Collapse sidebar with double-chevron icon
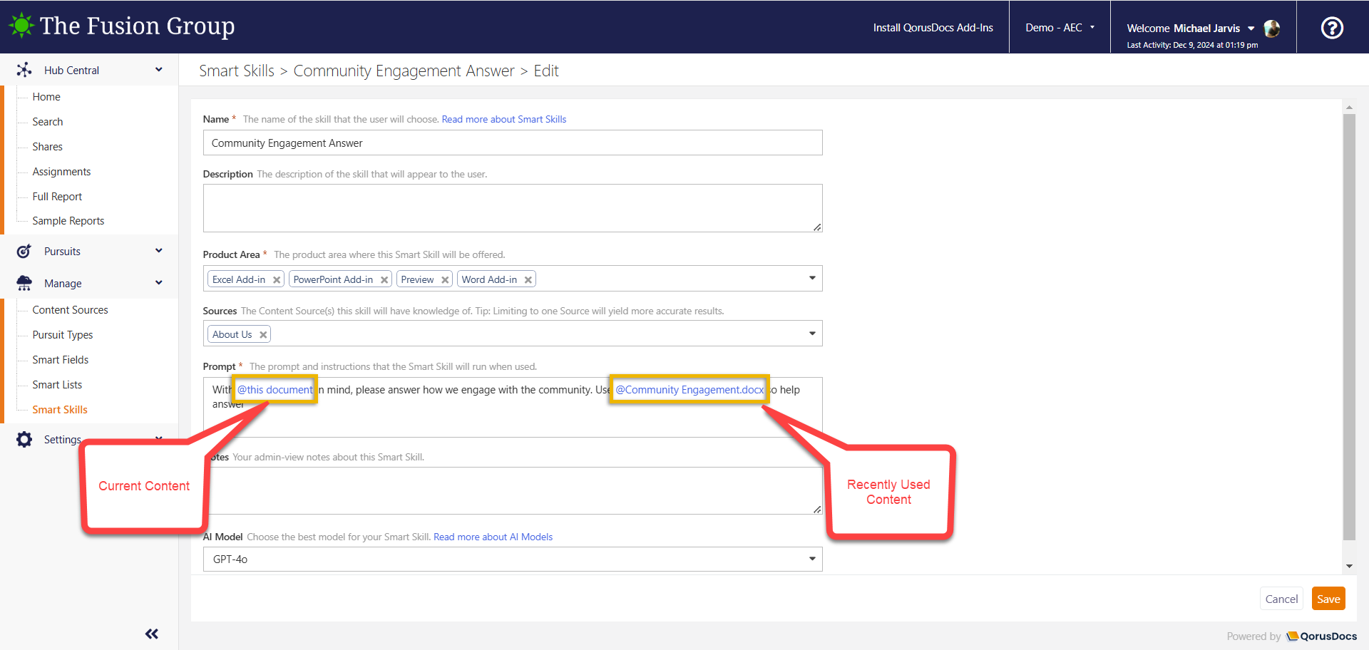The height and width of the screenshot is (650, 1369). tap(152, 634)
